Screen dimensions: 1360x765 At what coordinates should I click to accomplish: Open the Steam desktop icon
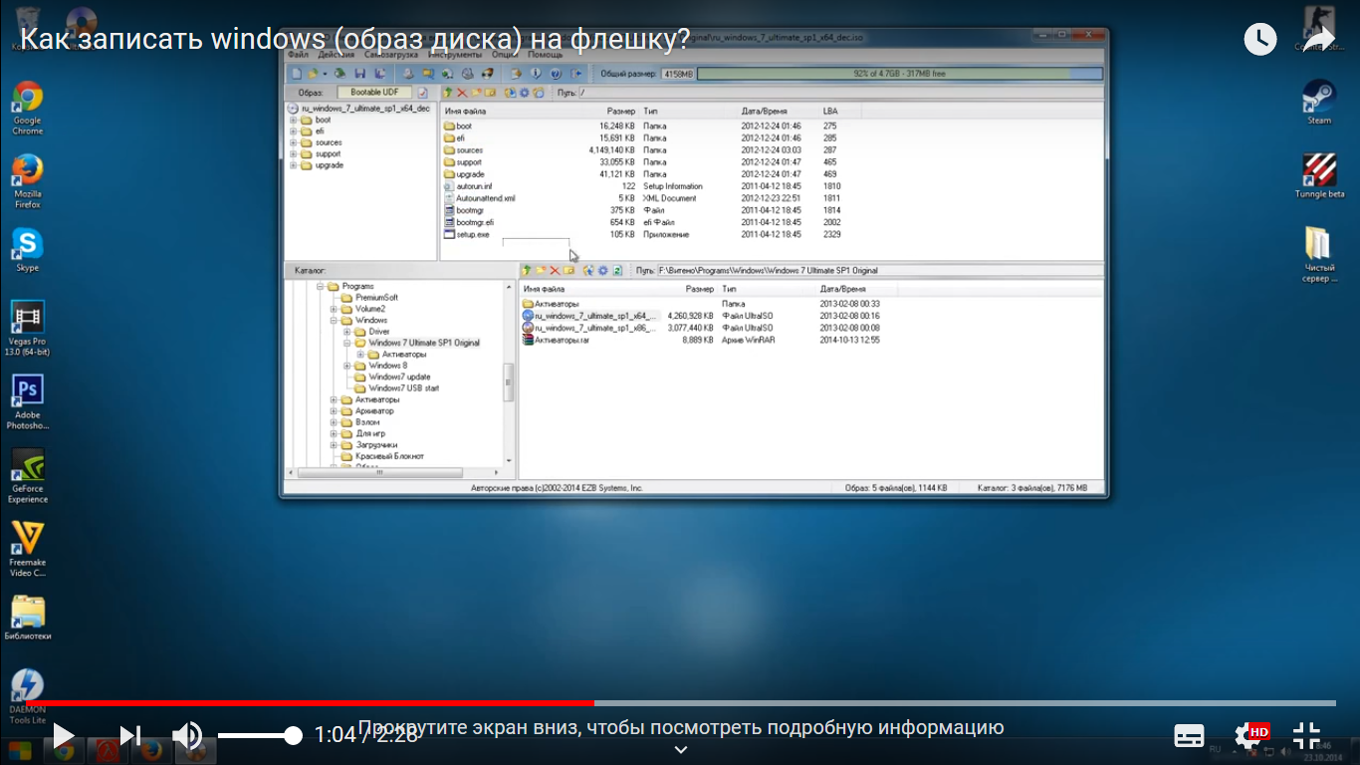click(x=1319, y=101)
